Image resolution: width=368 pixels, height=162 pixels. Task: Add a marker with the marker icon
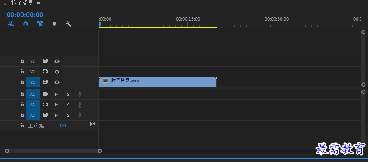pyautogui.click(x=55, y=24)
